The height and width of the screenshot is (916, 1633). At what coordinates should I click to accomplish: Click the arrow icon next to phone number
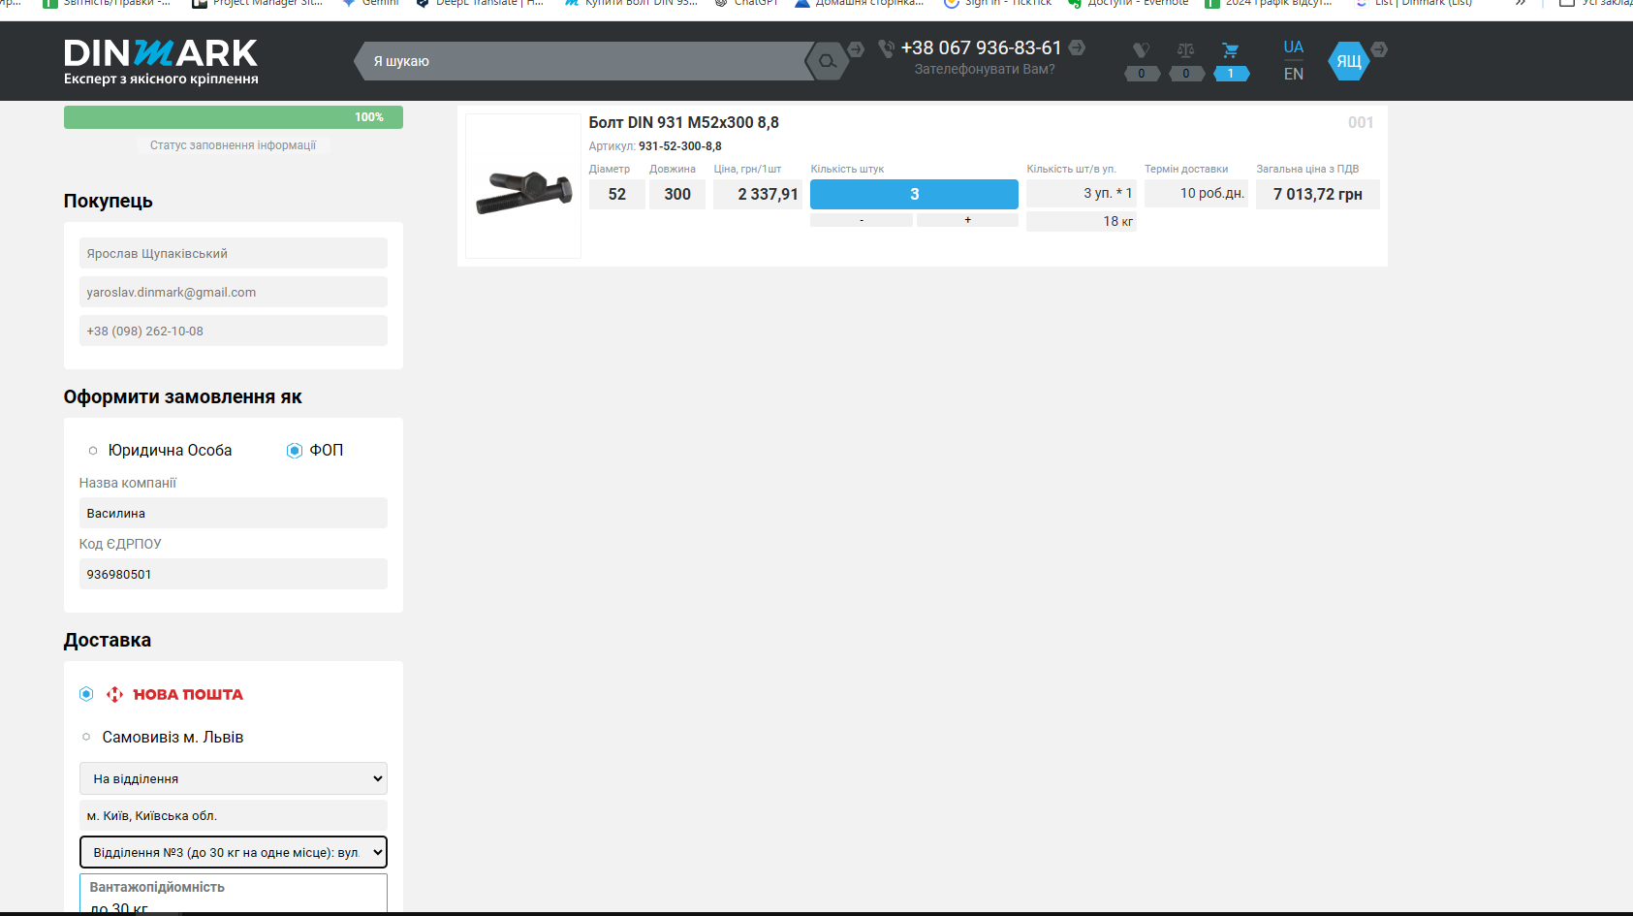pyautogui.click(x=1077, y=47)
